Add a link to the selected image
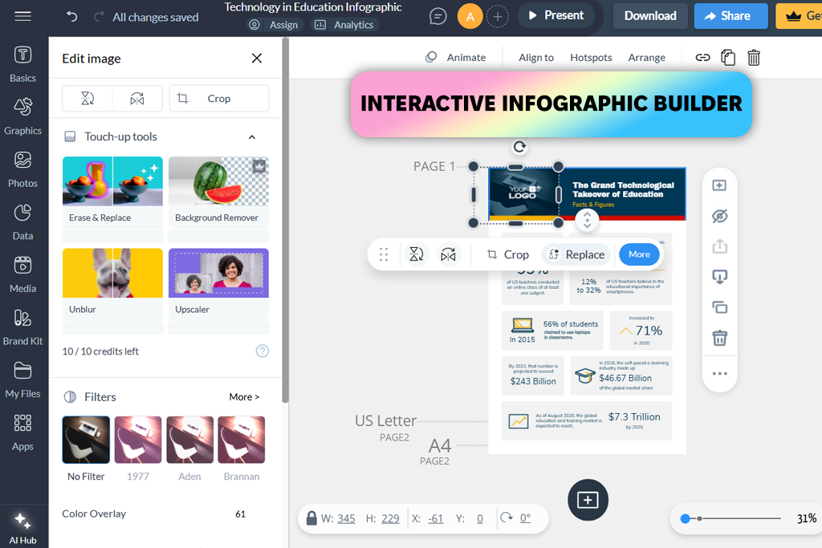The height and width of the screenshot is (548, 822). 702,57
